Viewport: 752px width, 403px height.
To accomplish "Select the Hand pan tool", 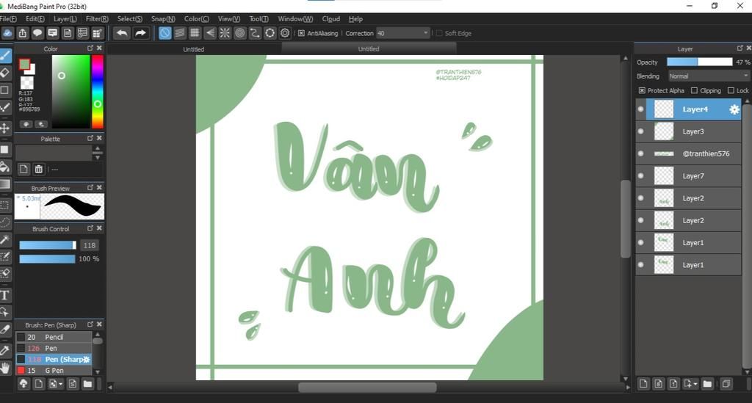I will [x=5, y=368].
